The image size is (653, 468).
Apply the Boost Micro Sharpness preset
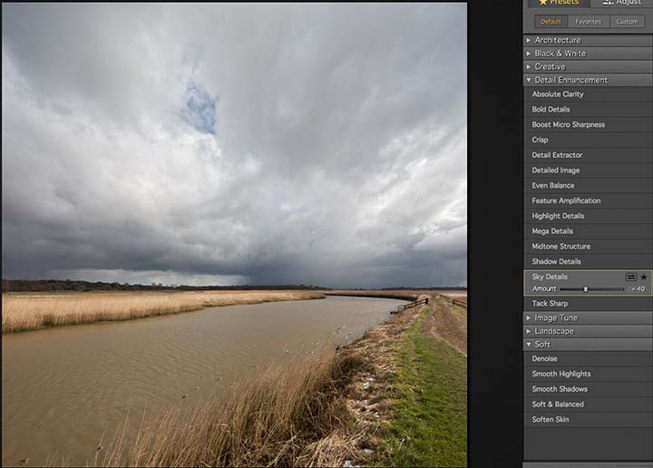coord(588,124)
